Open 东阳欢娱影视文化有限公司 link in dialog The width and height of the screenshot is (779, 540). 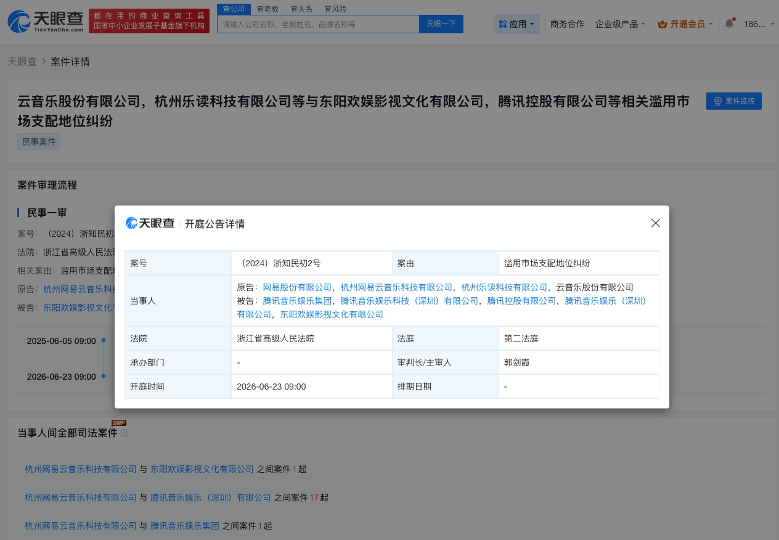coord(332,314)
